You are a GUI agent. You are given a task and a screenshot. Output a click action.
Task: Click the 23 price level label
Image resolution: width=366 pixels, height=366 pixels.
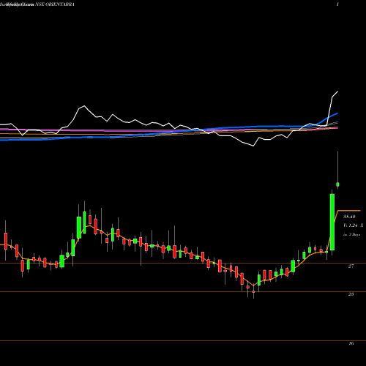351,294
